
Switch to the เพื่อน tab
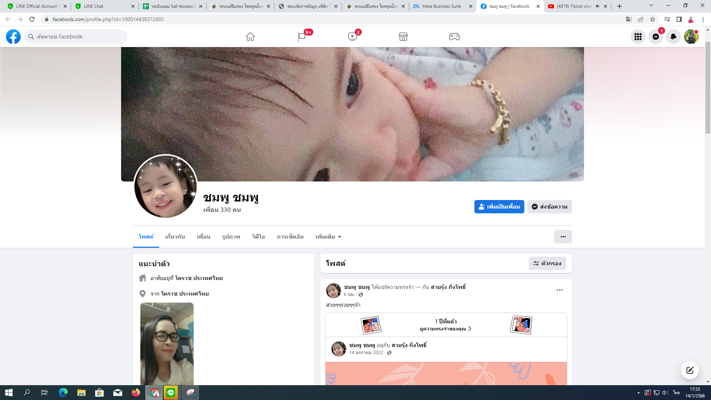(x=203, y=237)
